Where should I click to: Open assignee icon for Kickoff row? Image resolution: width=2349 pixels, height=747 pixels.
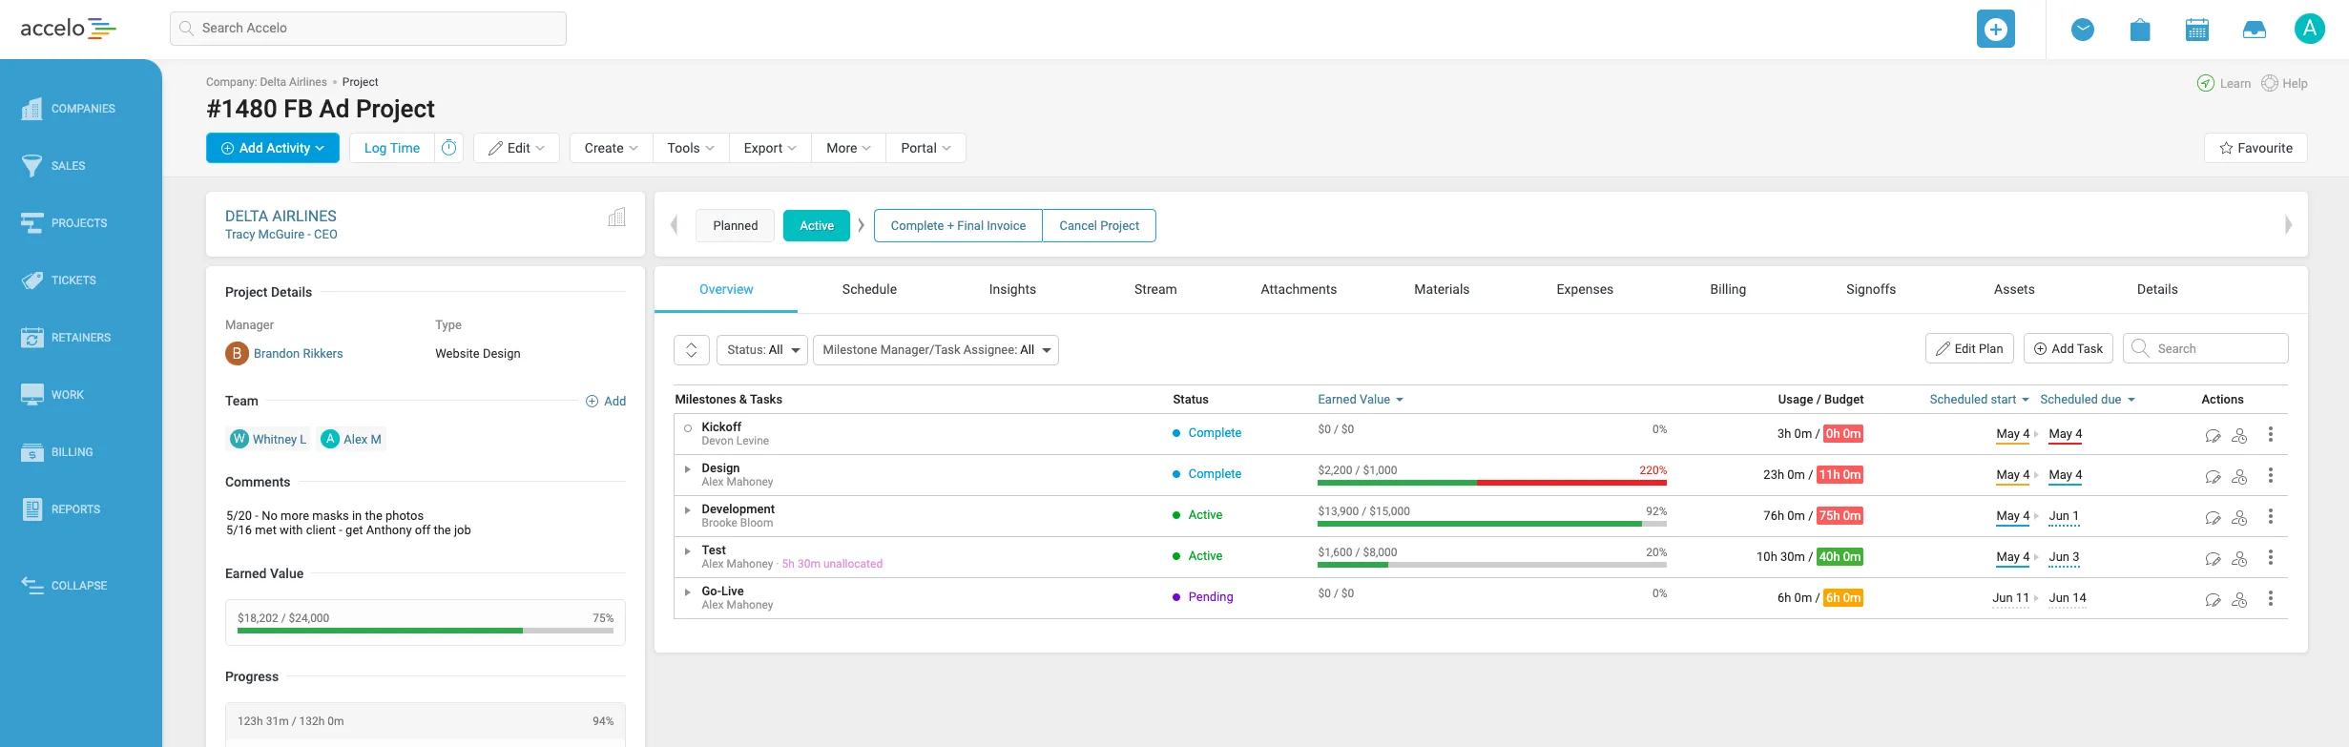pos(2239,435)
